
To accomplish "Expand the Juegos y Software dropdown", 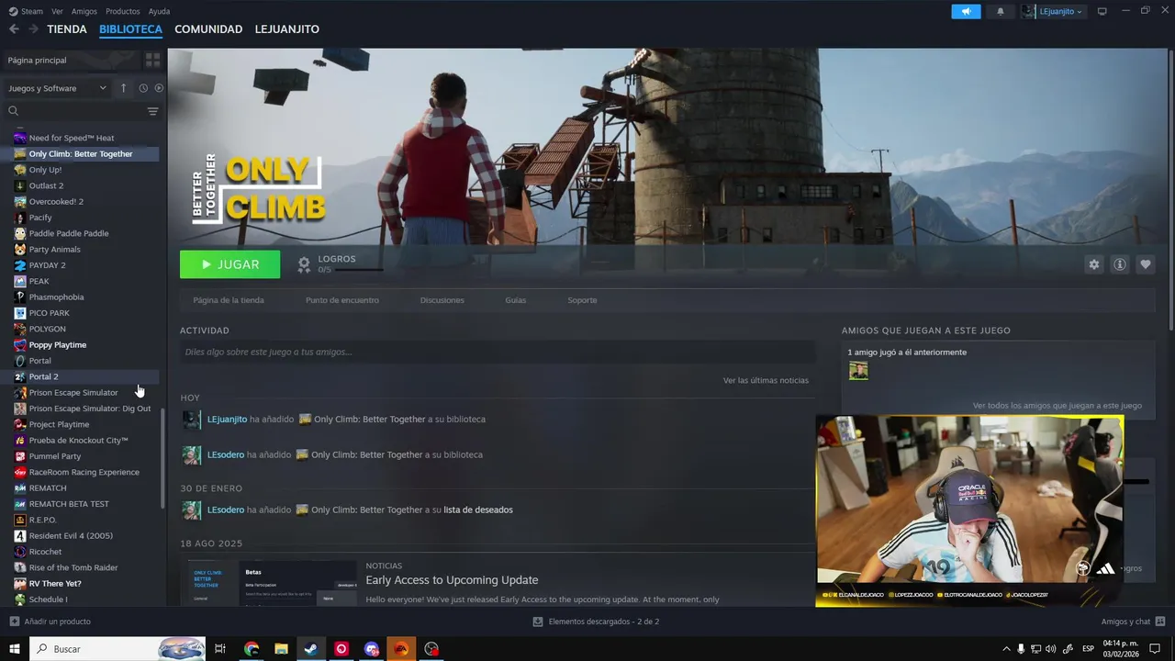I will [57, 88].
